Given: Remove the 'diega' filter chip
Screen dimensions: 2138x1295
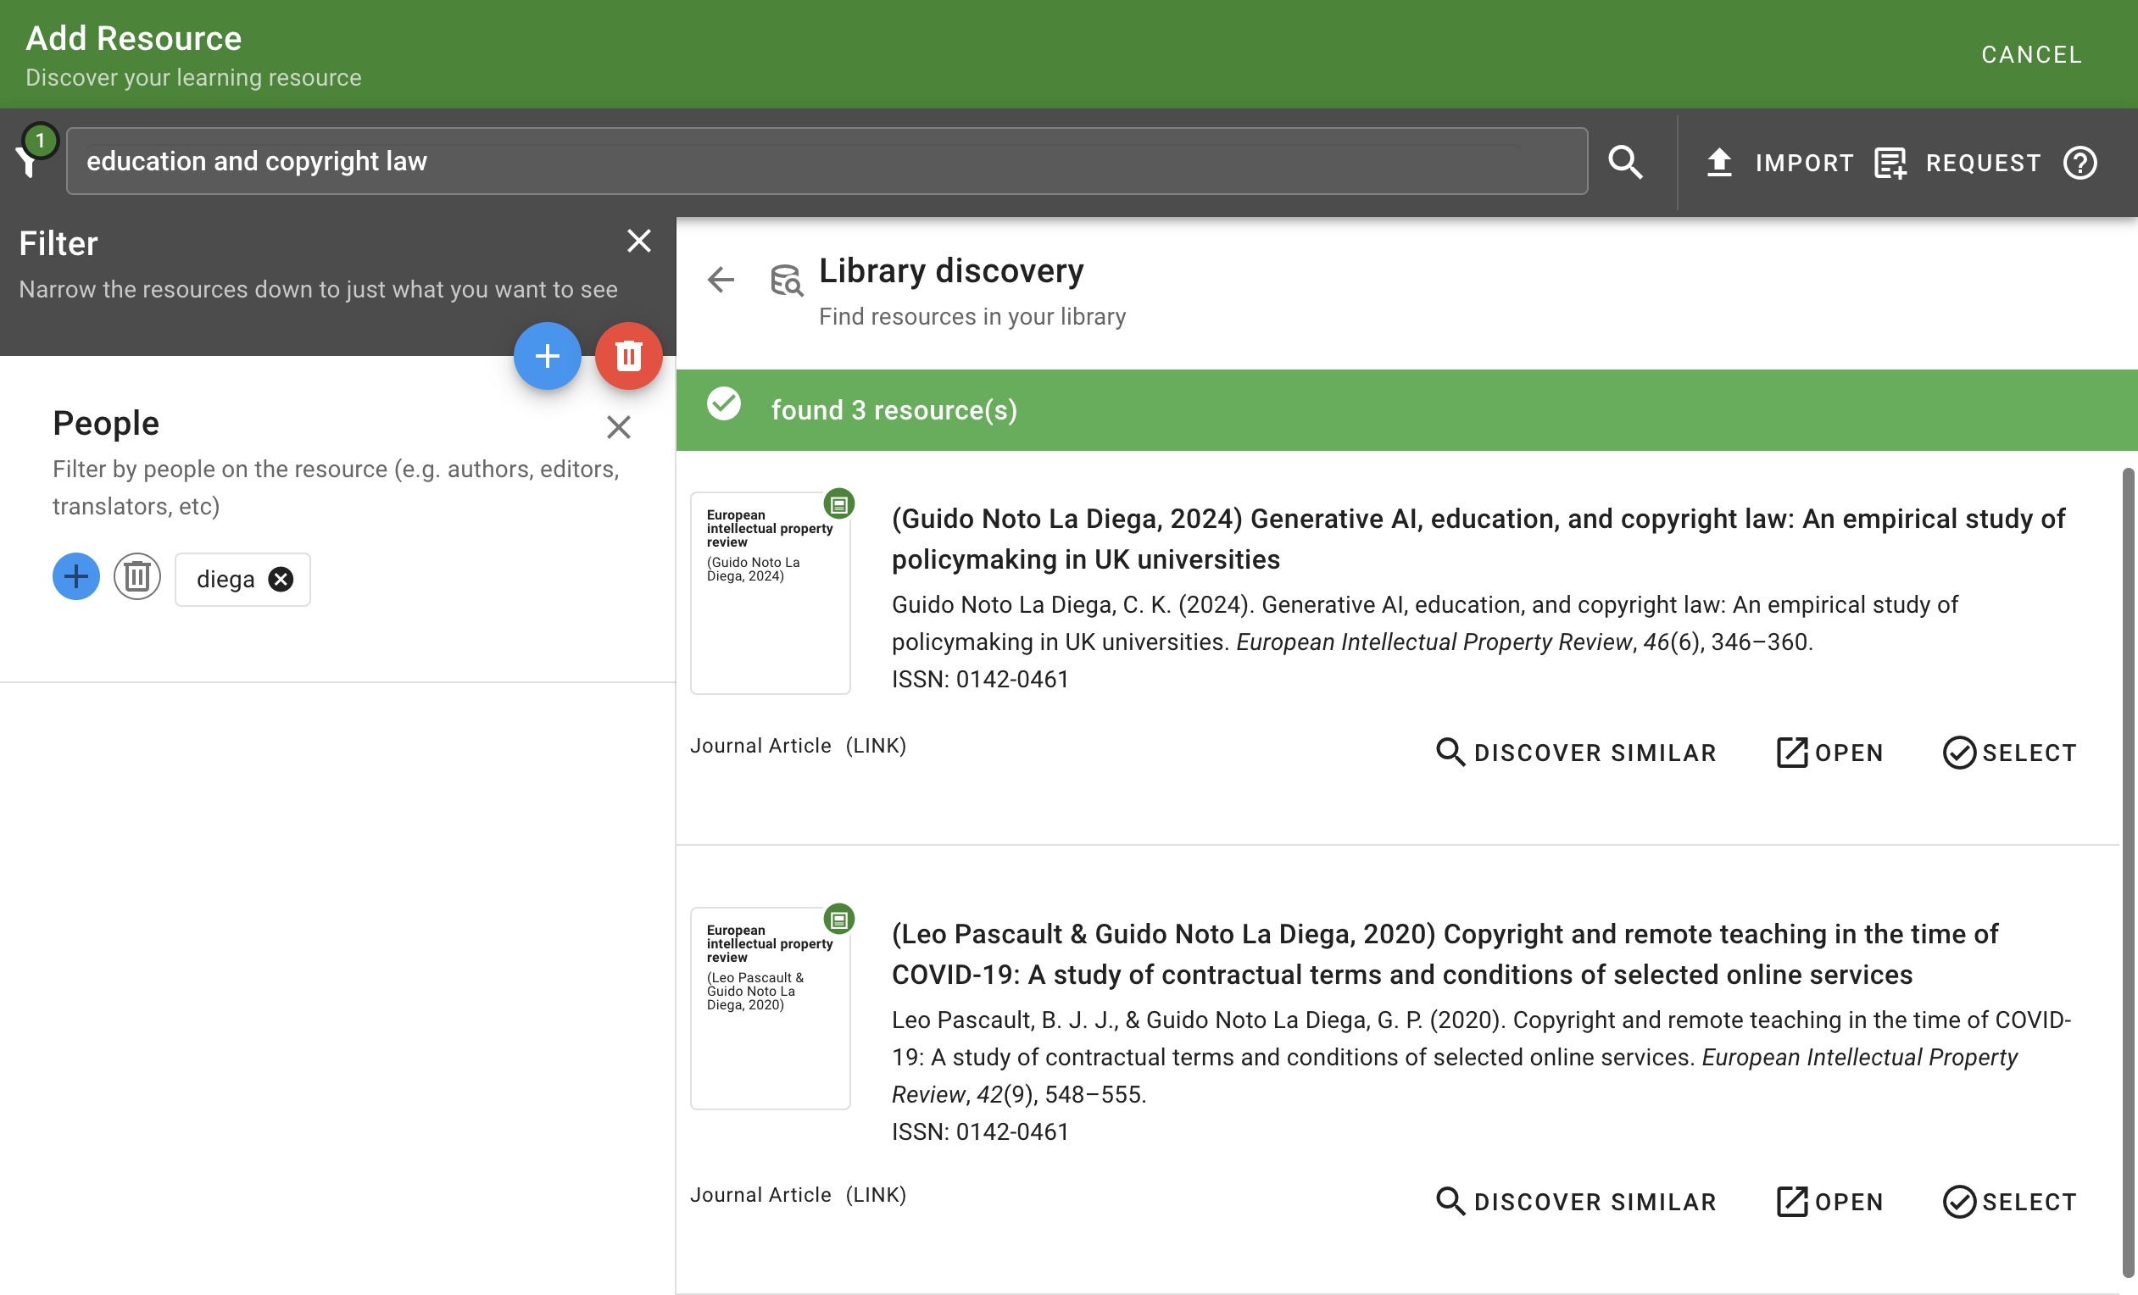Looking at the screenshot, I should click(x=281, y=580).
